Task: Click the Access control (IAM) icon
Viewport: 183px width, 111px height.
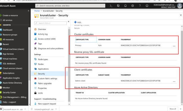Action: click(35, 39)
